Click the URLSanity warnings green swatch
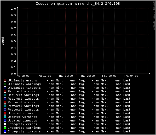Screen dimensions: 156x135 (x=5, y=84)
